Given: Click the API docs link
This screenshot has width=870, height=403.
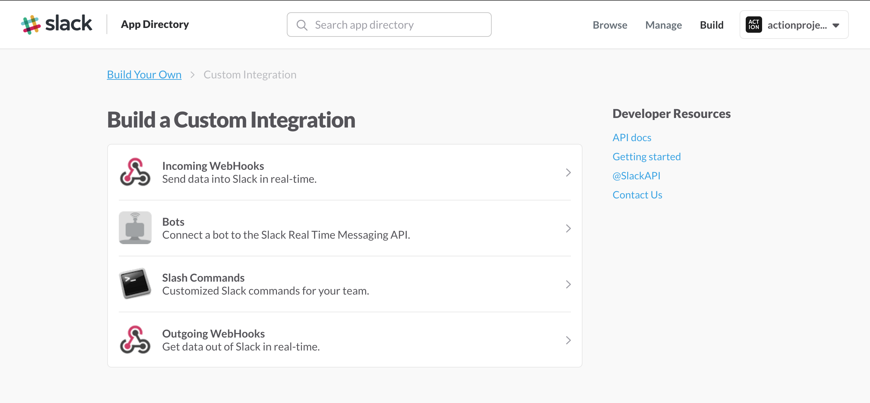Looking at the screenshot, I should click(x=632, y=137).
